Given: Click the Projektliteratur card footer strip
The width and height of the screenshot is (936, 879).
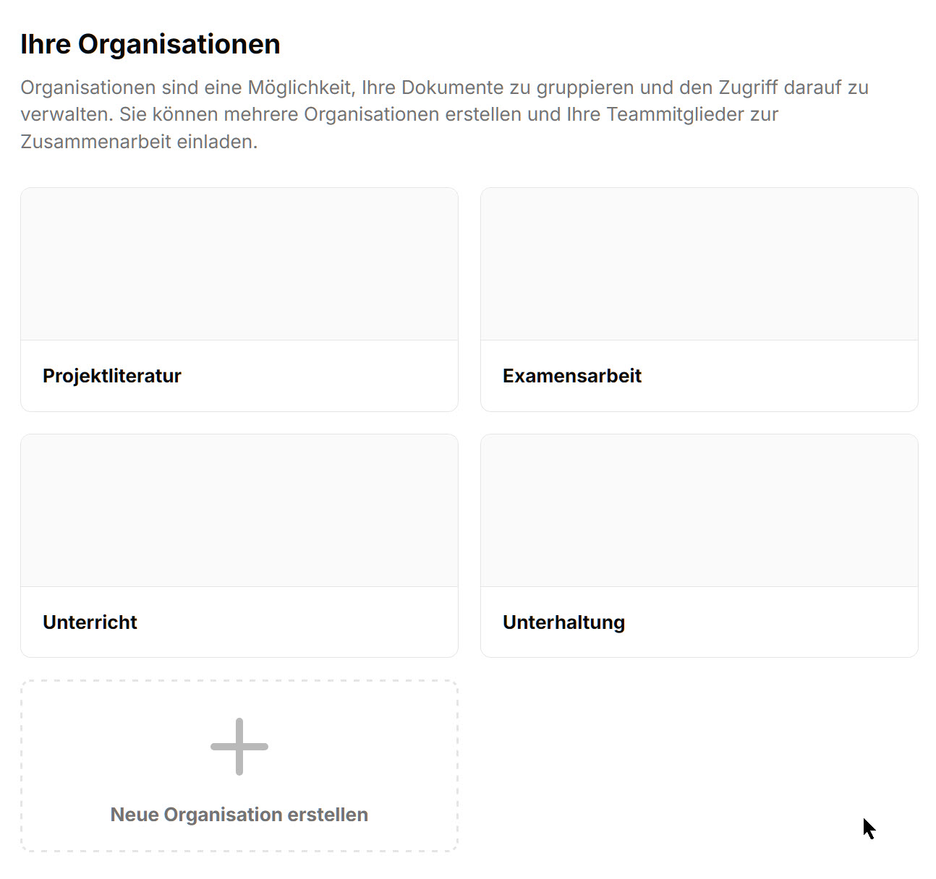Looking at the screenshot, I should [x=239, y=376].
